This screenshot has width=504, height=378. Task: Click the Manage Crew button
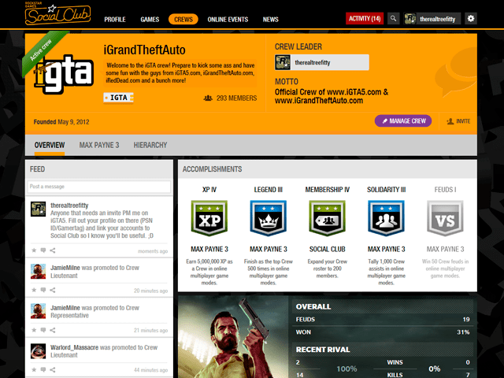[x=403, y=120]
